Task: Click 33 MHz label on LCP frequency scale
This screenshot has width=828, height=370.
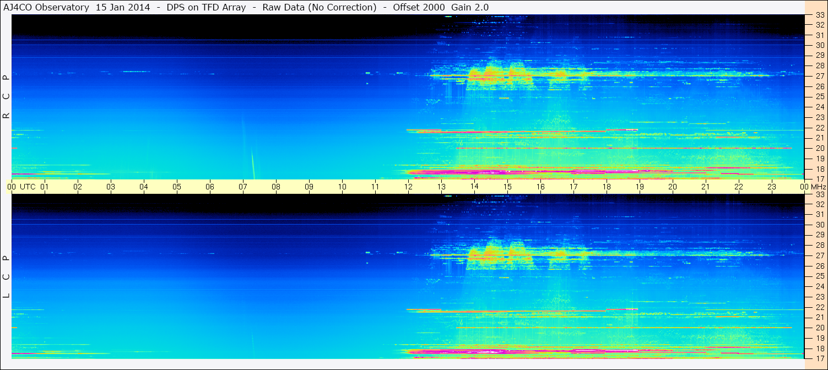Action: point(820,194)
